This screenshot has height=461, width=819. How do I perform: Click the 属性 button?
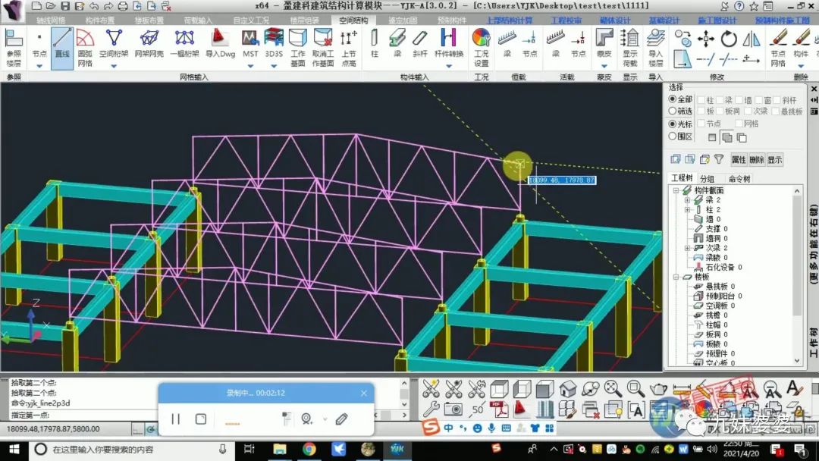(x=739, y=160)
